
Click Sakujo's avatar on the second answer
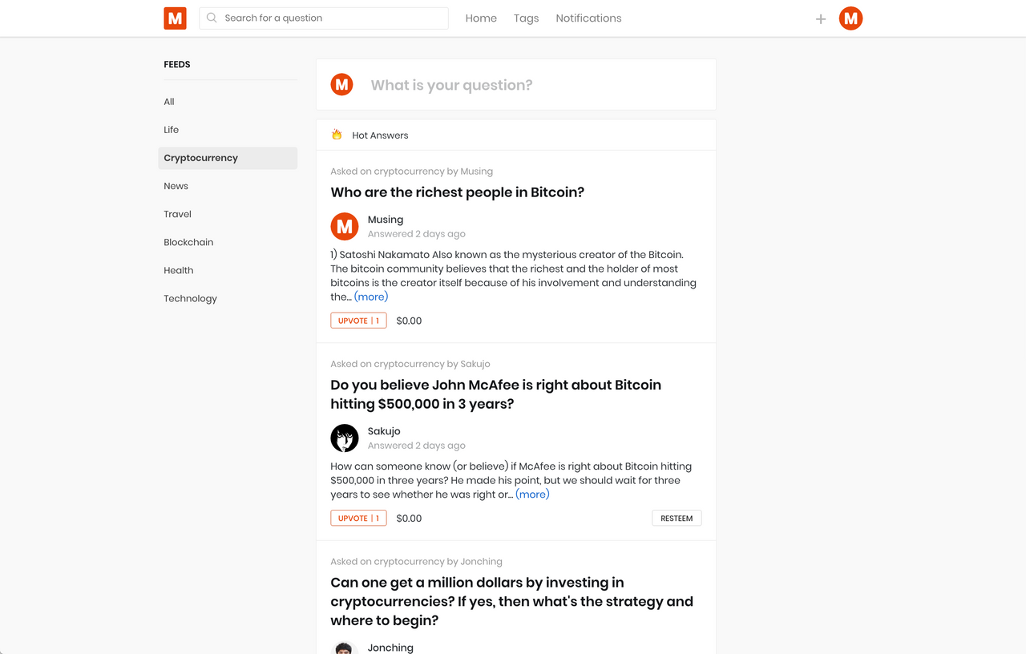pos(345,438)
